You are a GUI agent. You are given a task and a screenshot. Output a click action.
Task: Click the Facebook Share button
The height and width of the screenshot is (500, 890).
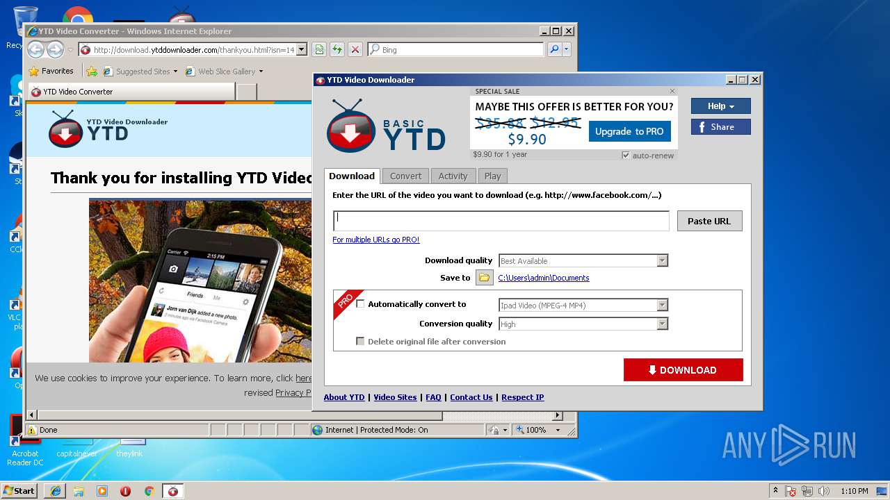pos(720,127)
